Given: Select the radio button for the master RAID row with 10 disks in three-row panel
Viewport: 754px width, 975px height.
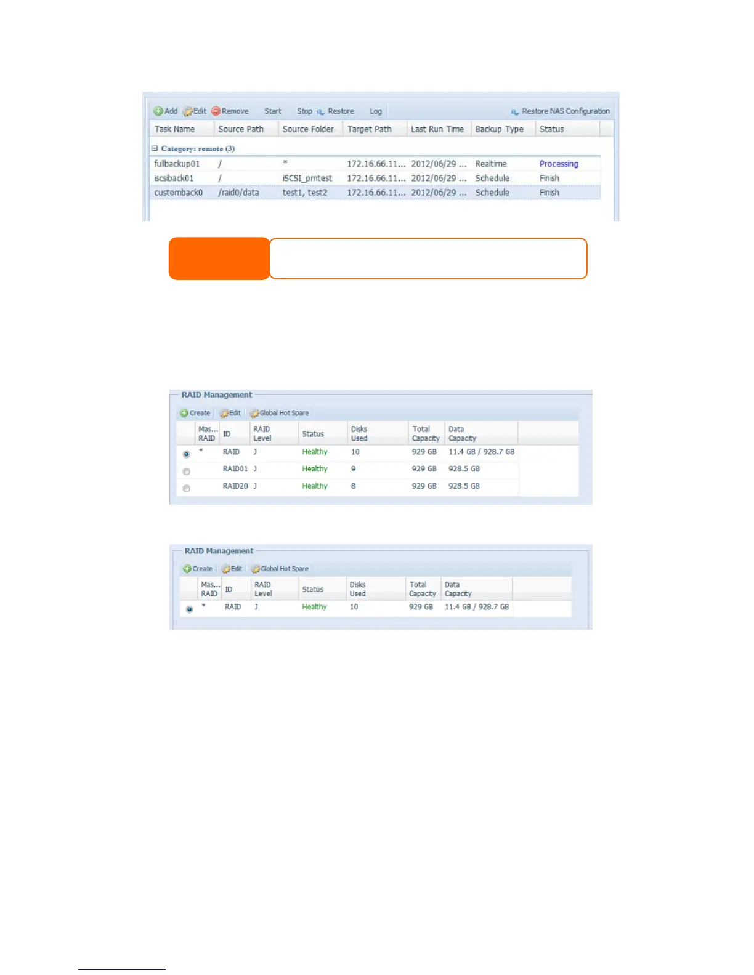Looking at the screenshot, I should pyautogui.click(x=187, y=454).
